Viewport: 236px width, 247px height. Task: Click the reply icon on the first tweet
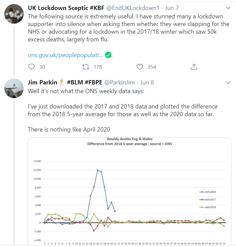tap(32, 67)
